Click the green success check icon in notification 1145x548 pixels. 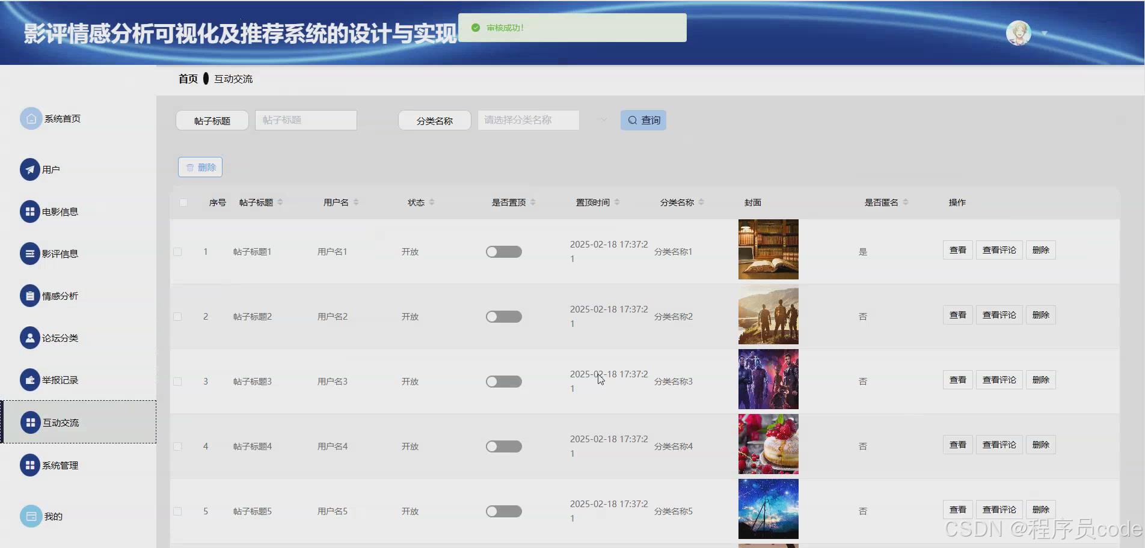click(x=476, y=28)
